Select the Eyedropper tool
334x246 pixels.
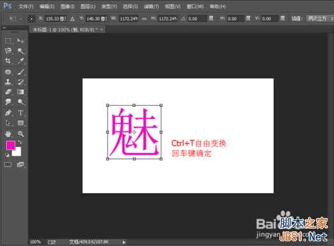(20, 61)
